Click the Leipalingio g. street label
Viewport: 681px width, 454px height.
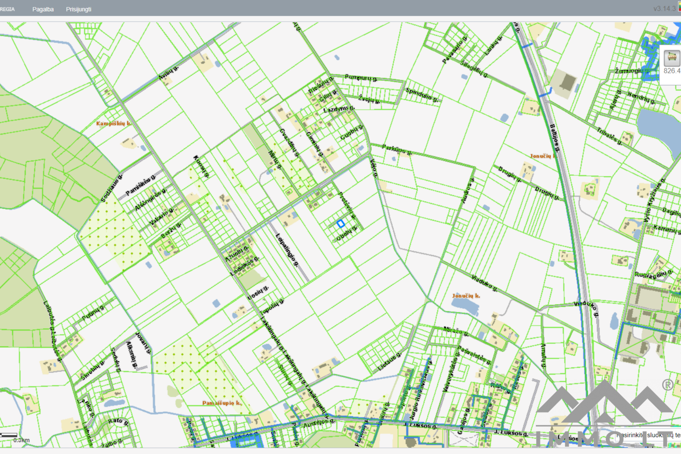point(287,250)
